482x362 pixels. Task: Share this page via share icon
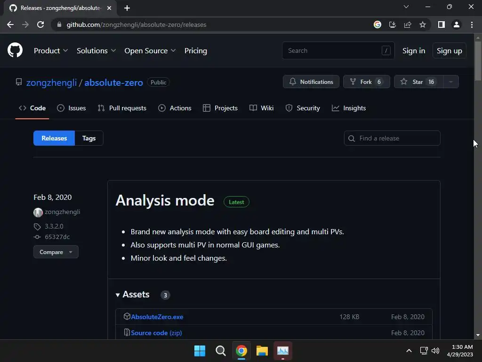click(x=408, y=25)
